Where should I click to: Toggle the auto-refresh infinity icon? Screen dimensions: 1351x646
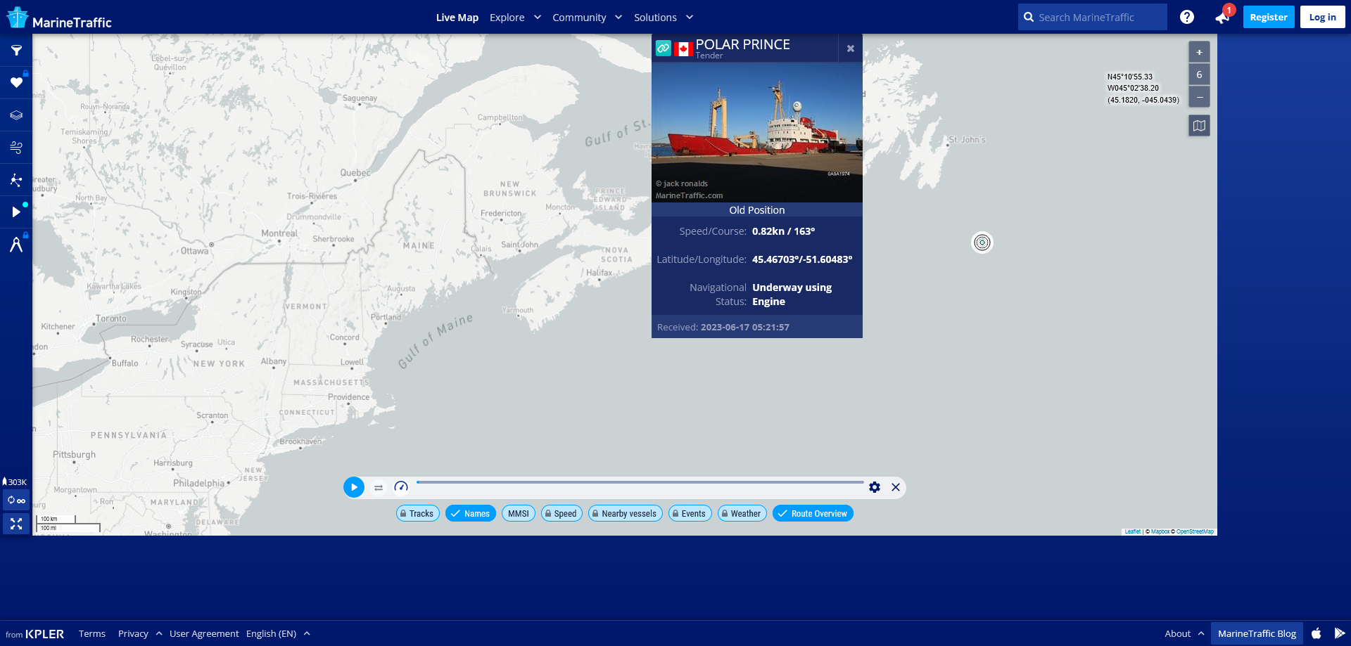(x=16, y=500)
